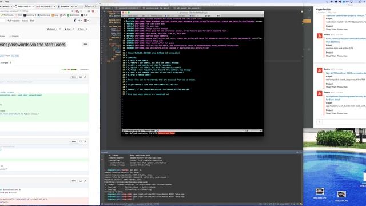Click line 2 commit hash in the rebase editor
The width and height of the screenshot is (366, 206).
130,21
